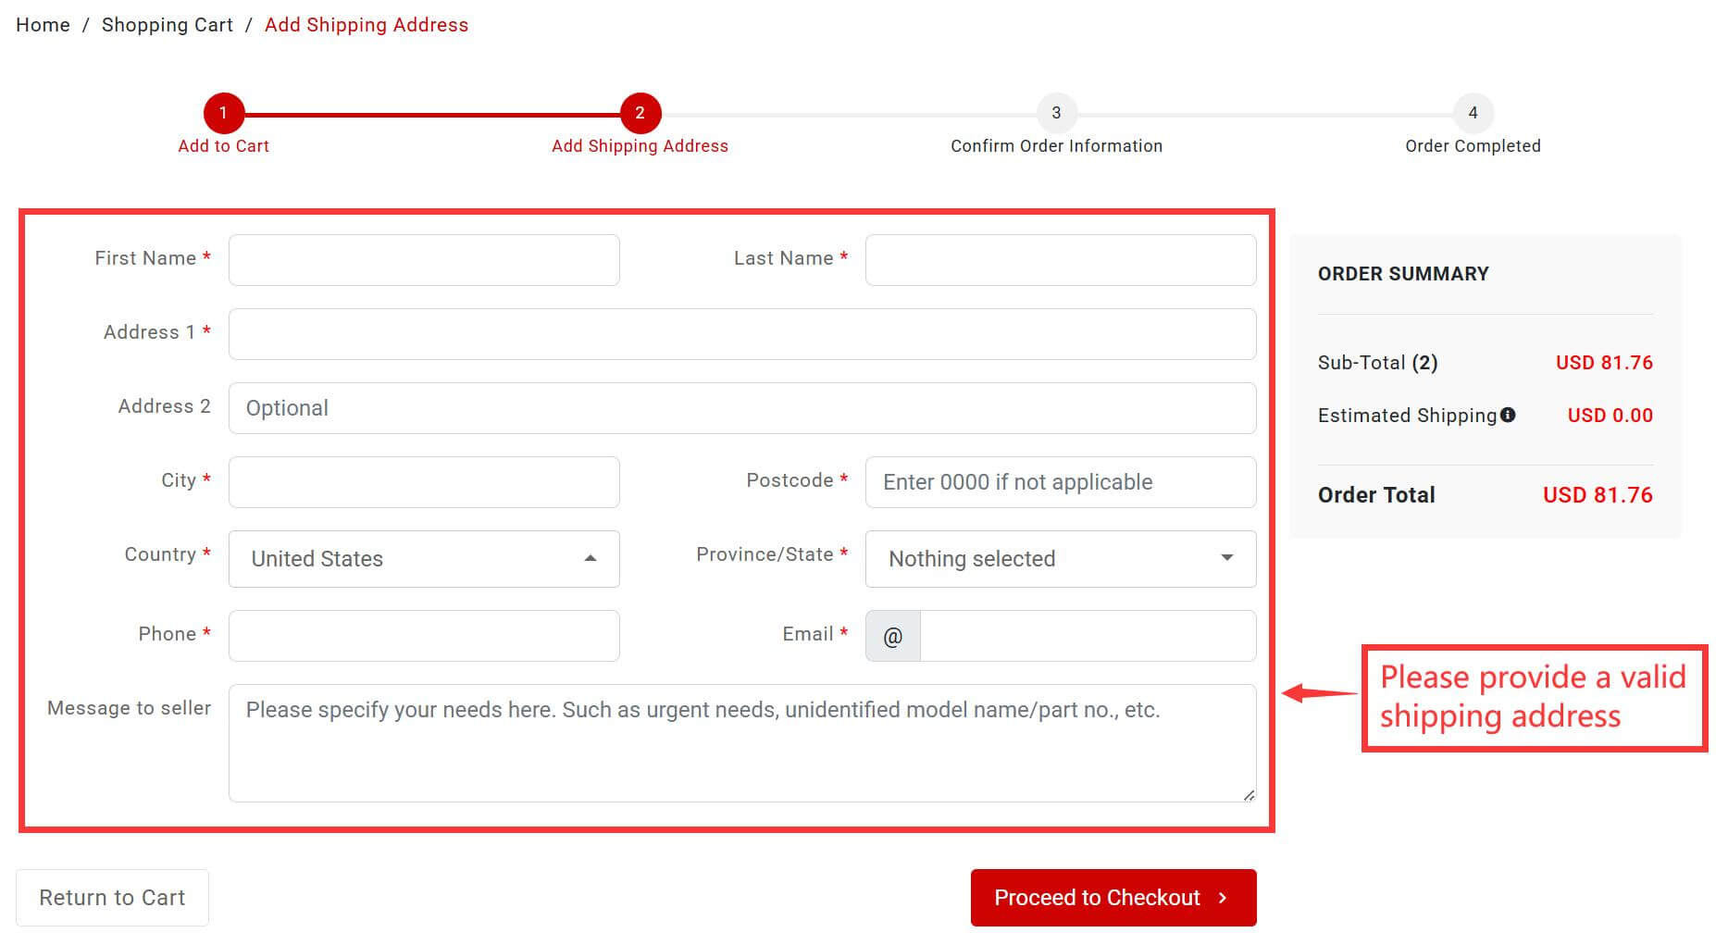Click the Add Shipping Address step label
Viewport: 1716px width, 945px height.
pos(640,146)
